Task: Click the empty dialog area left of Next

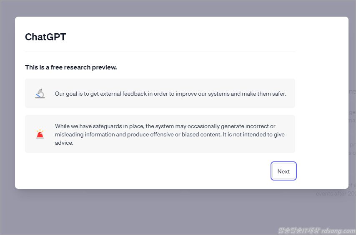Action: (x=146, y=171)
